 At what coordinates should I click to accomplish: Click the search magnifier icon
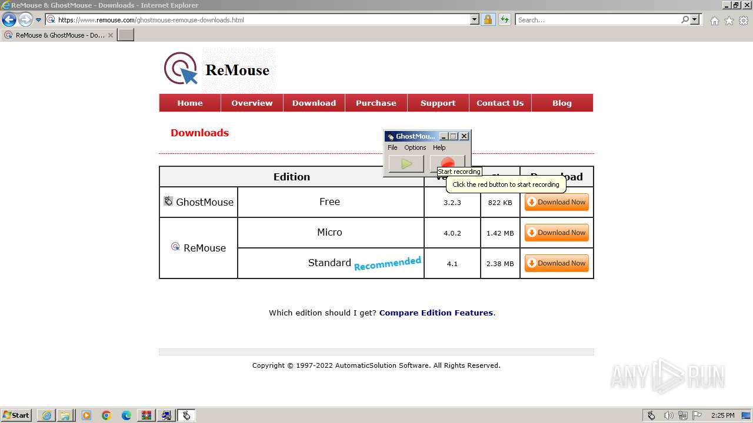coord(685,19)
